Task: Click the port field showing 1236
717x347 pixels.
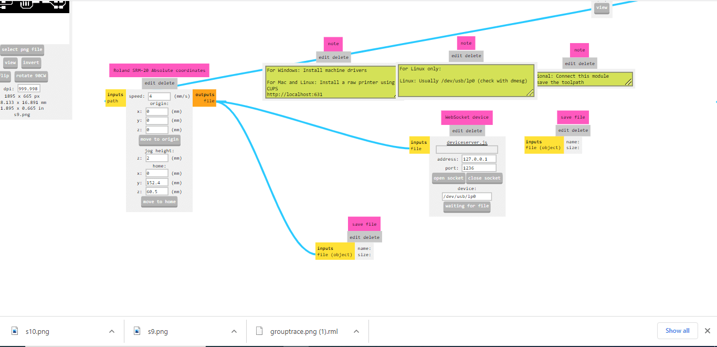Action: 479,168
